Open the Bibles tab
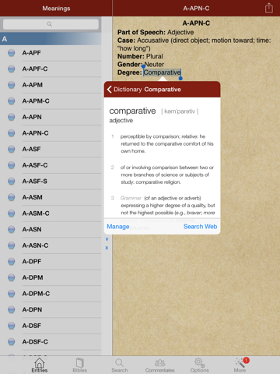Image resolution: width=280 pixels, height=374 pixels. tap(80, 365)
